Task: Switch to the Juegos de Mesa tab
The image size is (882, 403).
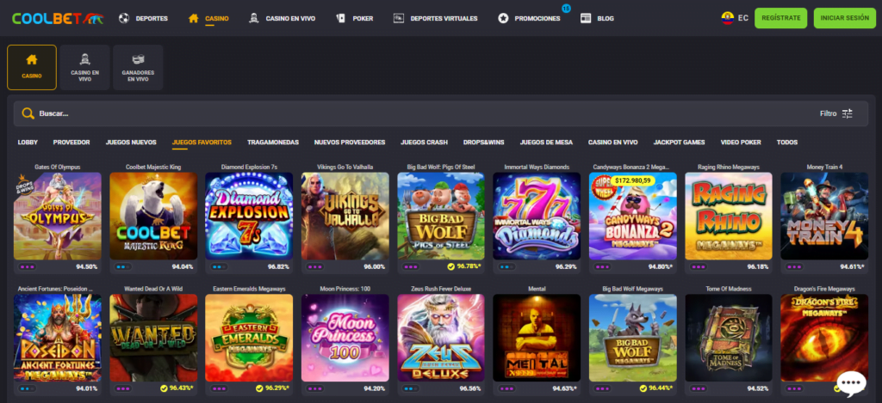Action: (x=546, y=143)
